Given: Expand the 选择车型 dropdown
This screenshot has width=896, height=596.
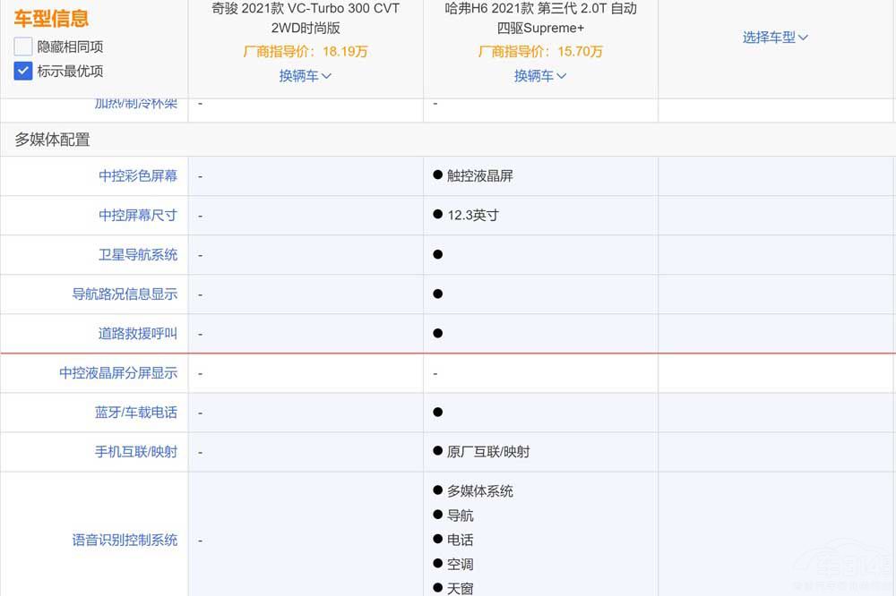Looking at the screenshot, I should [x=776, y=38].
